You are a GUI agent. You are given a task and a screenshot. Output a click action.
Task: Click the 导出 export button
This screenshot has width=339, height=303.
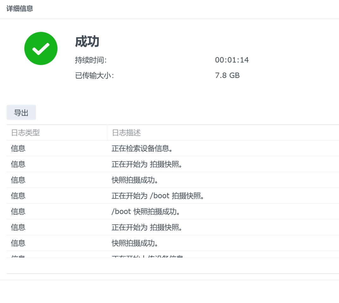click(21, 112)
